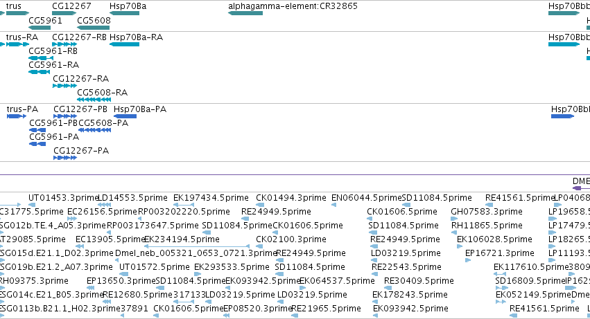Choose transcript CG5961-RB
This screenshot has height=319, width=590.
[41, 58]
